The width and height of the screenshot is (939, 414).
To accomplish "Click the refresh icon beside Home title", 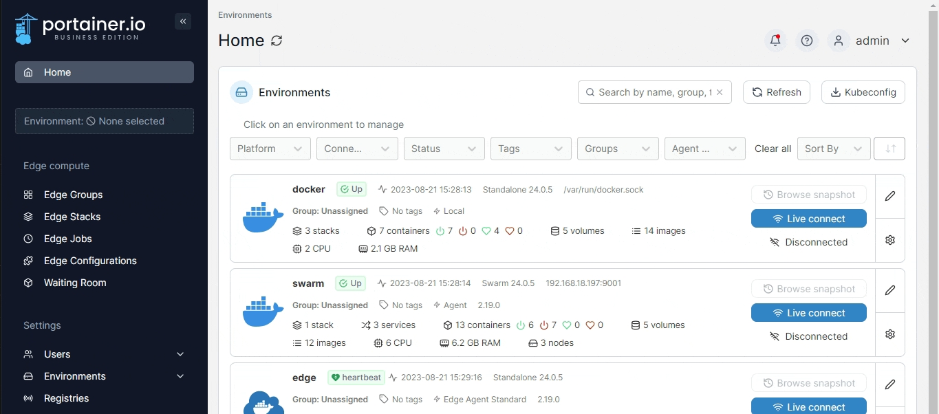I will [x=277, y=41].
